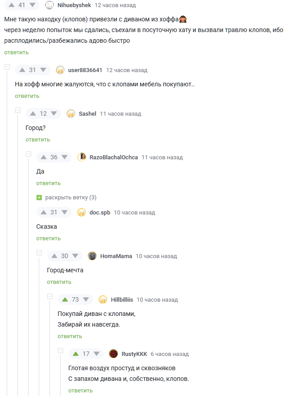Collapse the HomaMama comment branch

tap(39, 253)
